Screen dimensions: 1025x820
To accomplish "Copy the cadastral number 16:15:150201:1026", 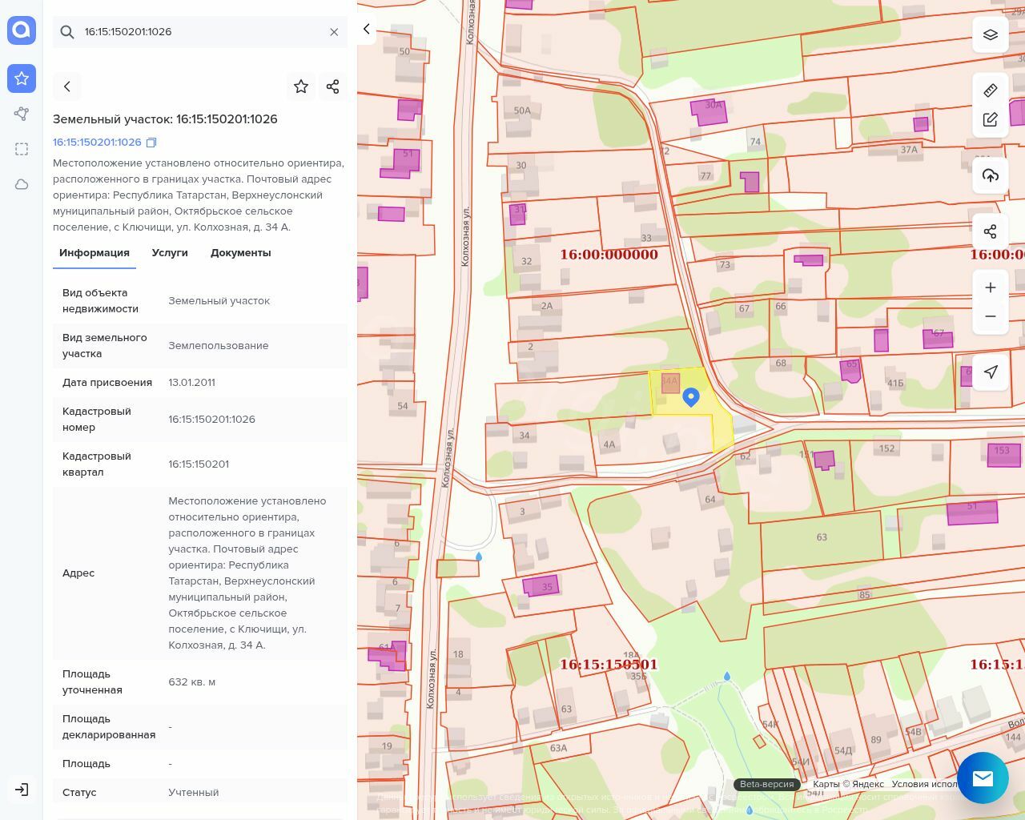I will [151, 143].
